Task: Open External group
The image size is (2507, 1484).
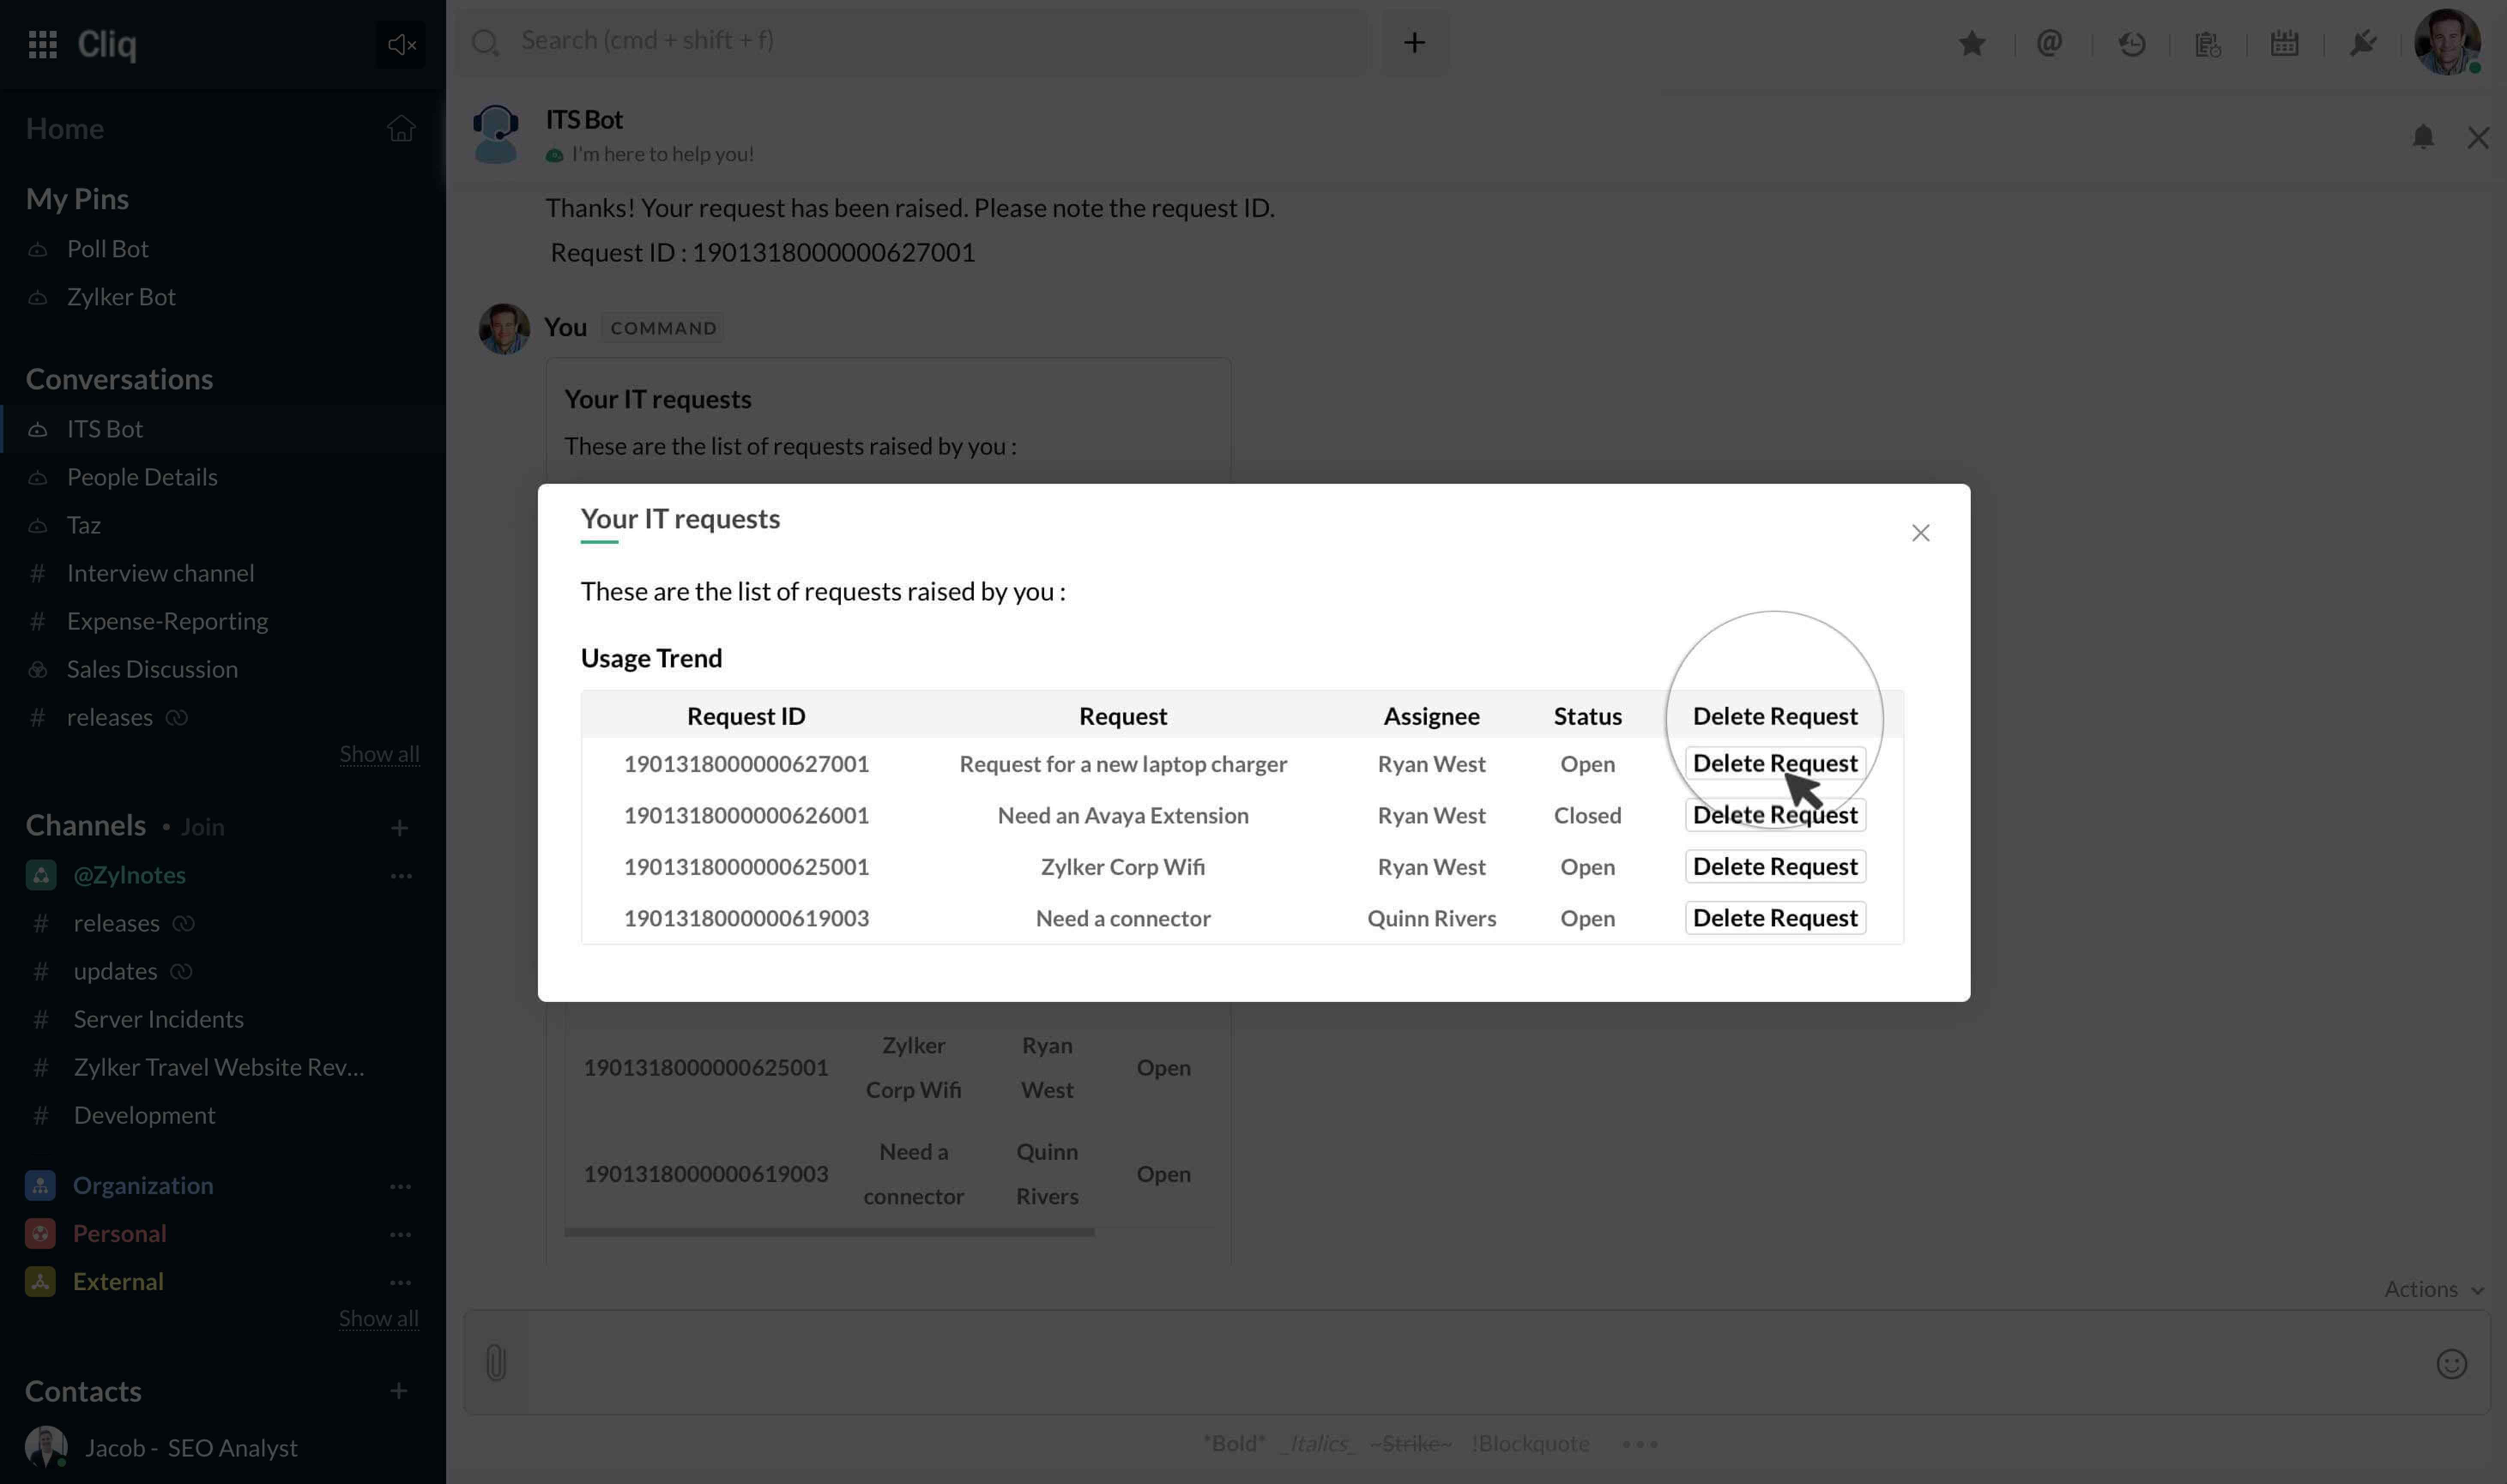Action: pyautogui.click(x=118, y=1281)
